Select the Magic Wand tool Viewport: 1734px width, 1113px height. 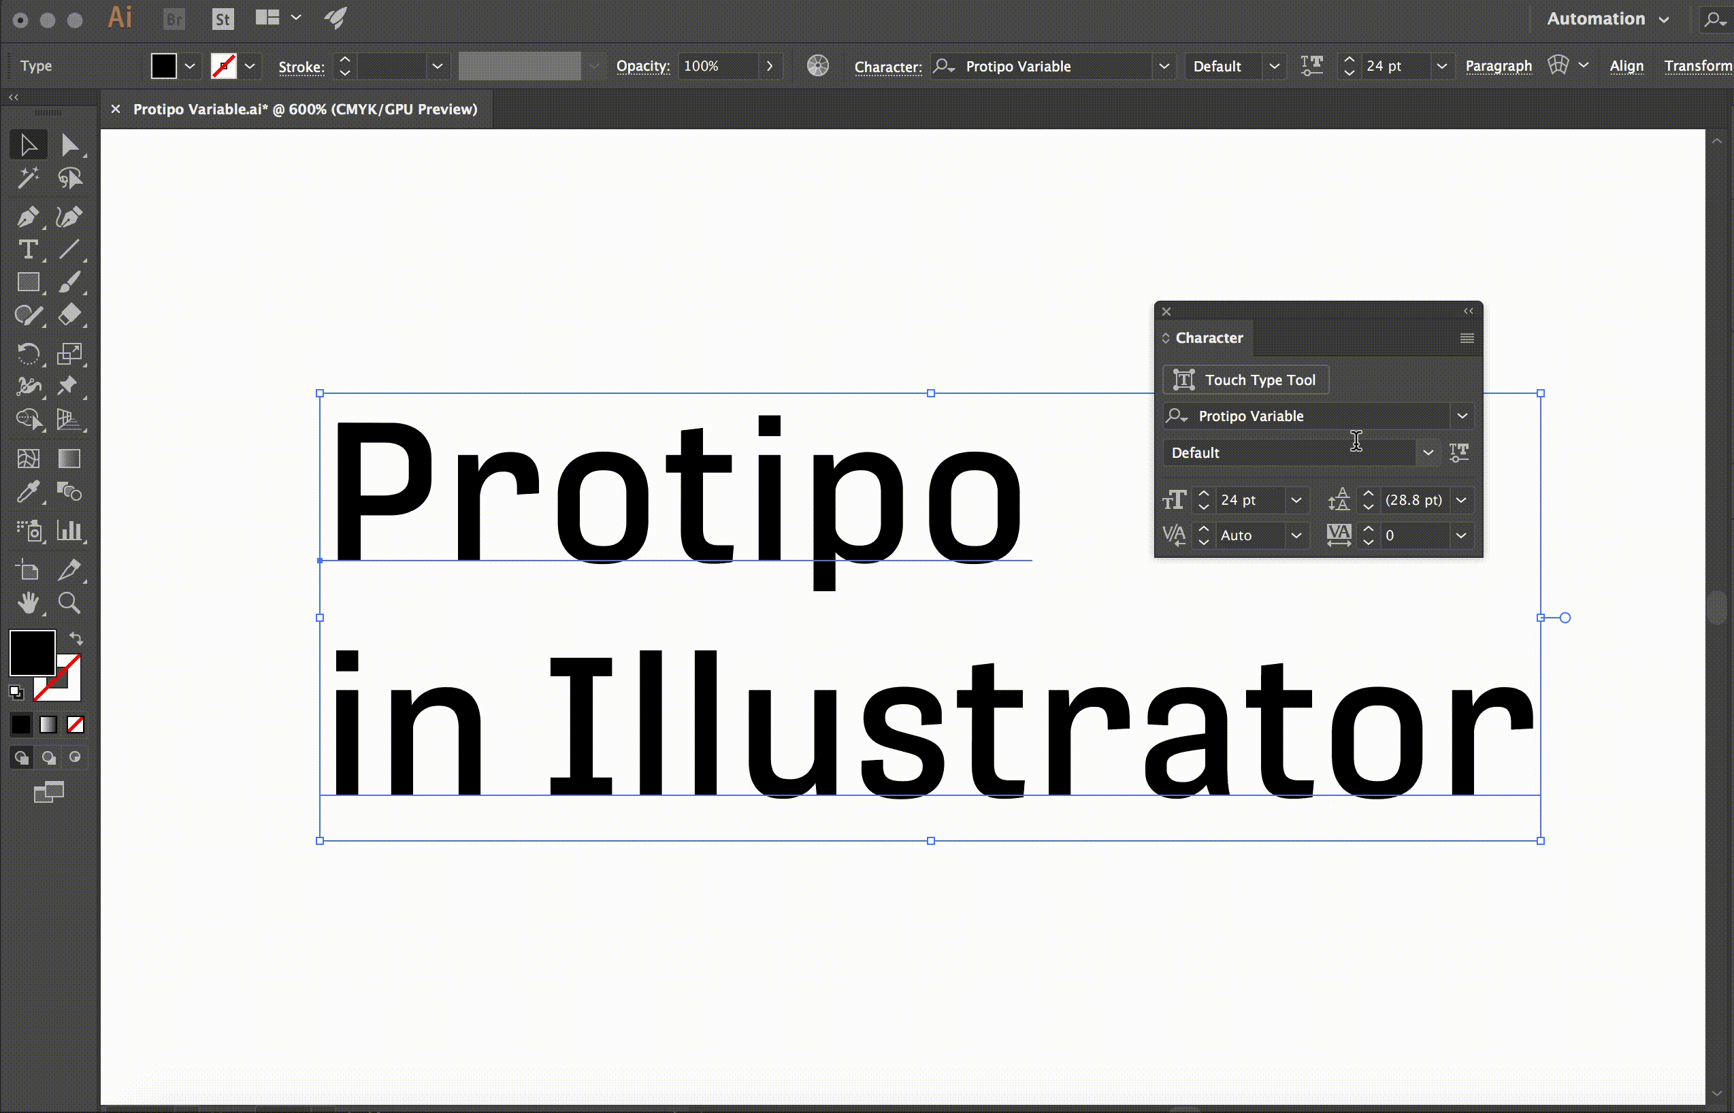[28, 178]
